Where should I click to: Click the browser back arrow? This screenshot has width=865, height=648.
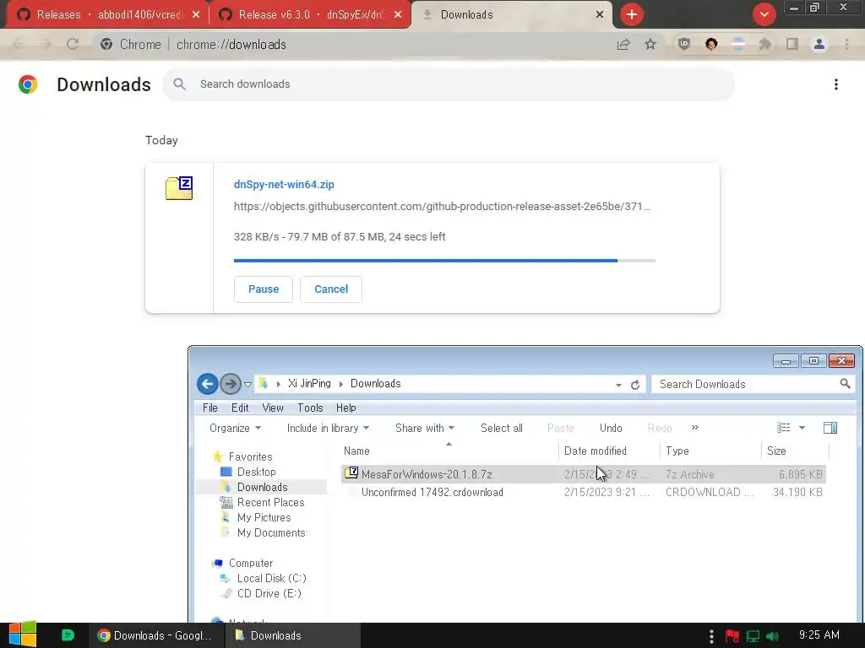click(x=19, y=45)
